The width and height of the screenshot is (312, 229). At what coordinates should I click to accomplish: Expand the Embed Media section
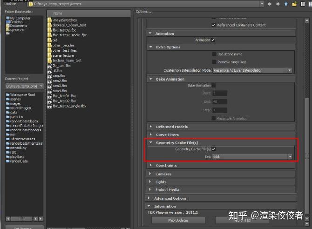tap(150, 189)
